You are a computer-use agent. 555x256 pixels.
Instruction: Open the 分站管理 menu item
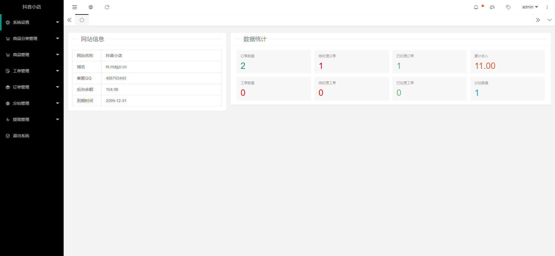(x=32, y=103)
